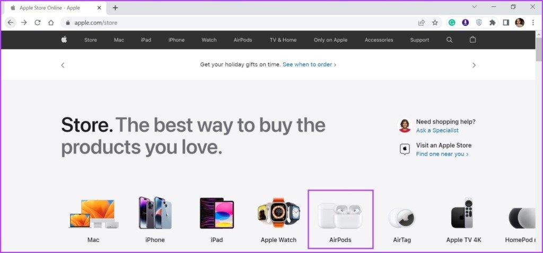Bookmark page with the star icon
The image size is (543, 253).
pyautogui.click(x=435, y=23)
